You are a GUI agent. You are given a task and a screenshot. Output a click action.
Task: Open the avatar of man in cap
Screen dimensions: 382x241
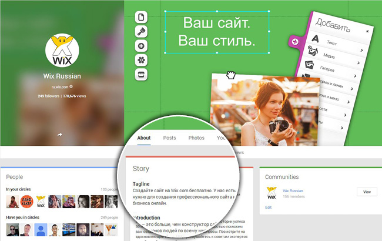pos(97,202)
